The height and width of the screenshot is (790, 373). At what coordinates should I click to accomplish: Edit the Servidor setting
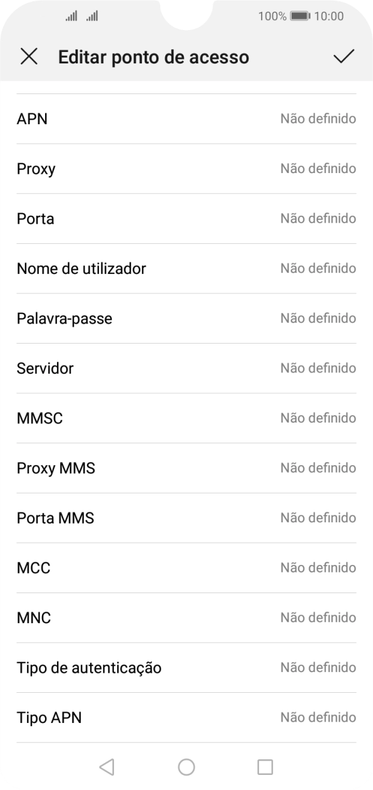[186, 368]
